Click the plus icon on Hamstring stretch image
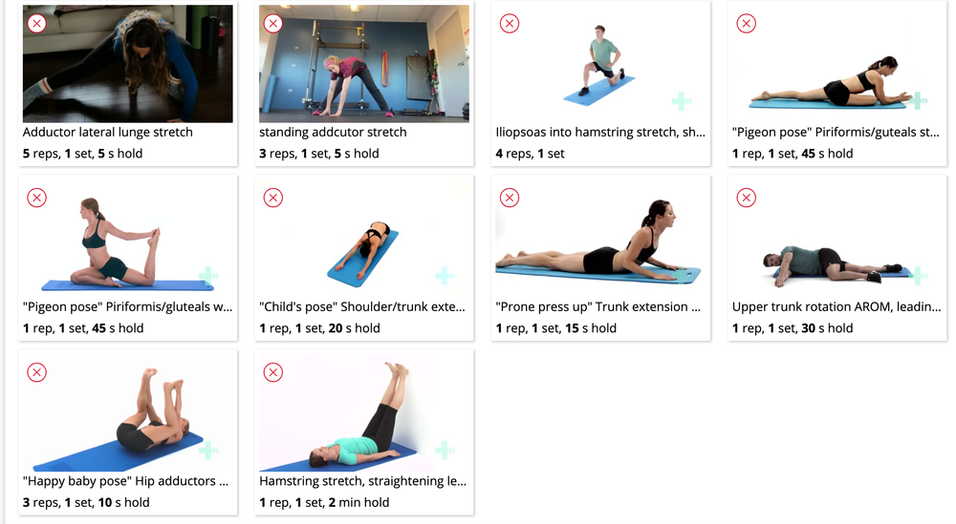The height and width of the screenshot is (524, 956). (x=445, y=451)
